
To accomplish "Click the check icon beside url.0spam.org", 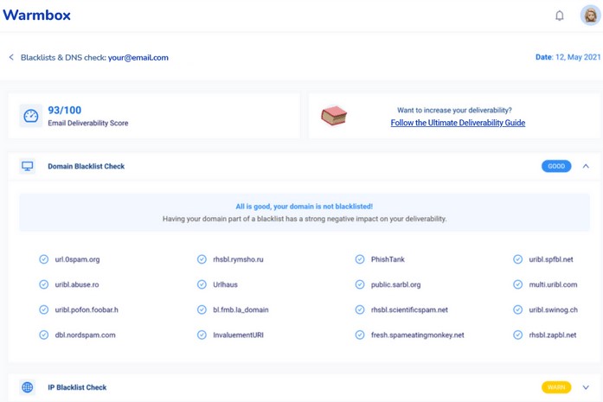I will coord(44,259).
